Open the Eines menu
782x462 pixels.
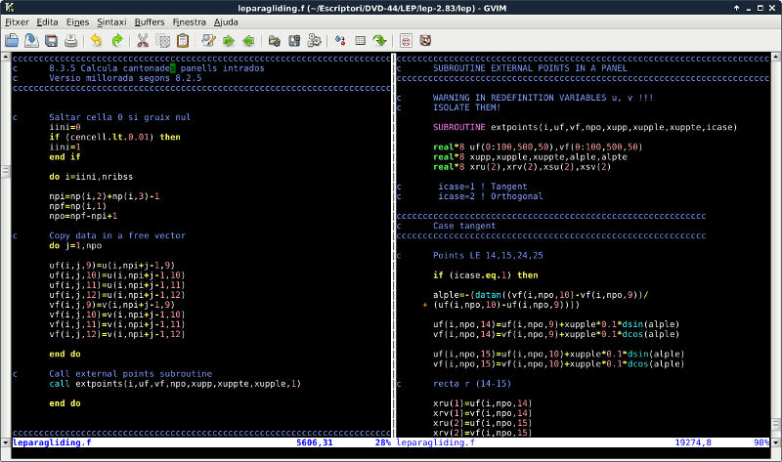78,21
